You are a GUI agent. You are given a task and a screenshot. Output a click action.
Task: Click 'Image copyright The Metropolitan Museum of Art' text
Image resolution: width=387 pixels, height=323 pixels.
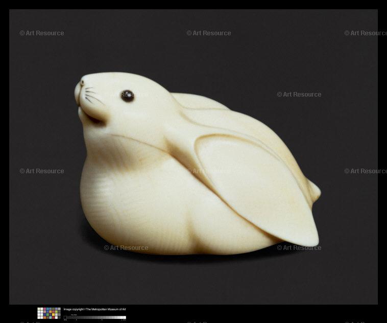(x=95, y=309)
